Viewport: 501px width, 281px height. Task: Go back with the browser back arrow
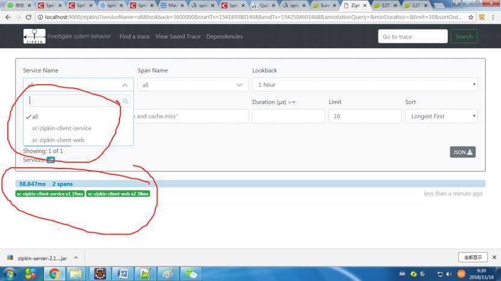(x=8, y=17)
